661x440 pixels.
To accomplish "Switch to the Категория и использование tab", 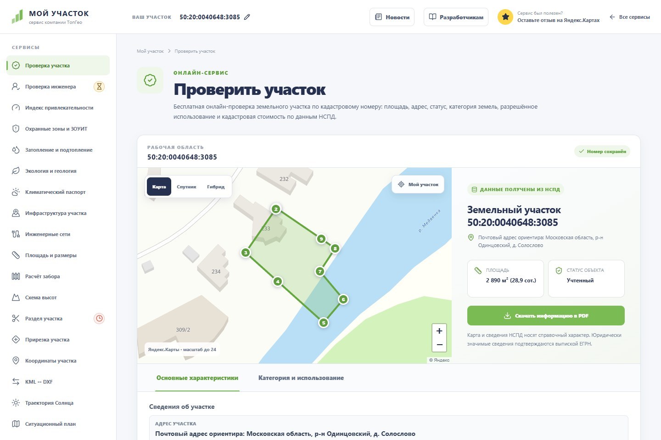I will pos(301,378).
